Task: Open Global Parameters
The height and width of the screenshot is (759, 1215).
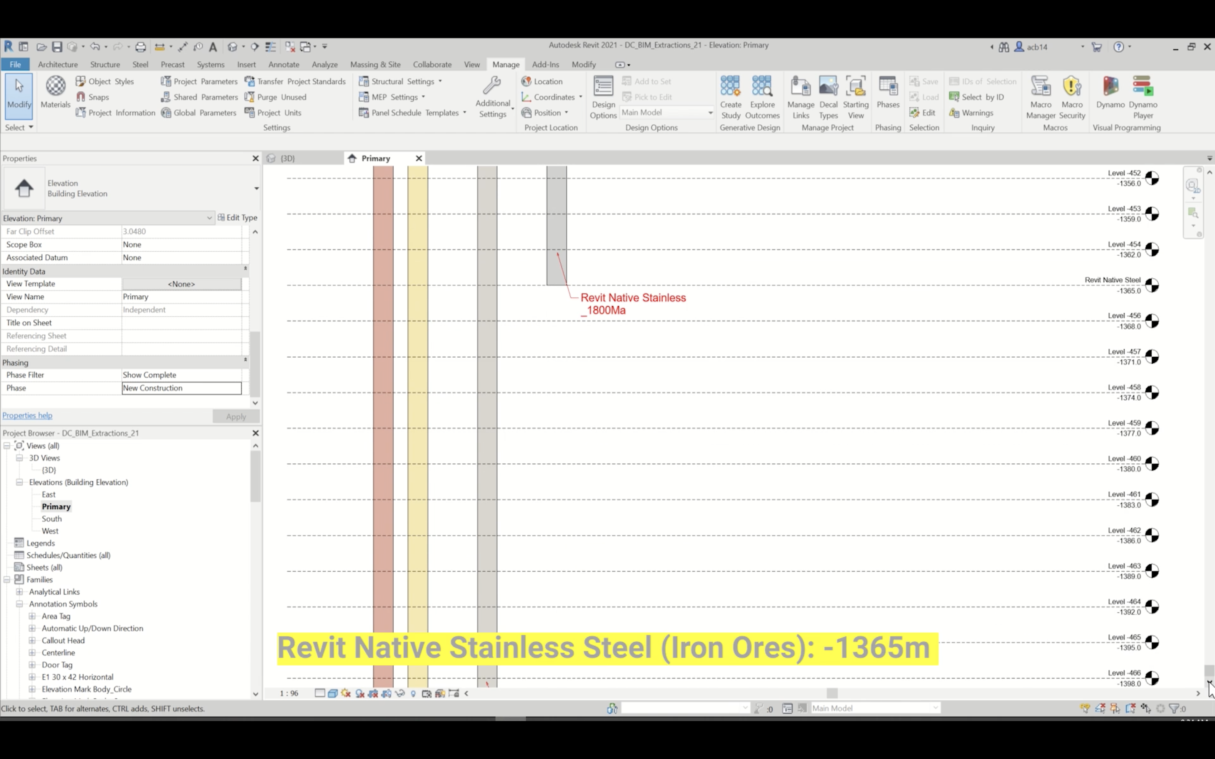Action: (x=199, y=113)
